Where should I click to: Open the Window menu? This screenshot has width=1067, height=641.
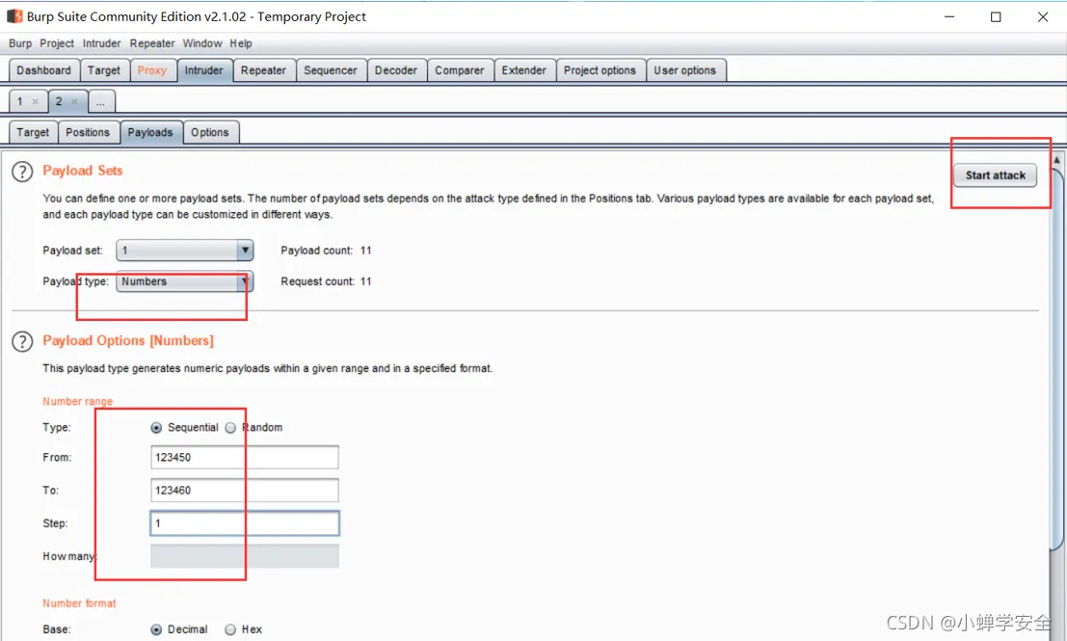pos(202,43)
